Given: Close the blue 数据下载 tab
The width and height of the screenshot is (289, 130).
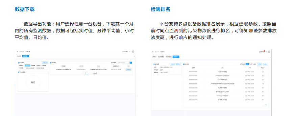Looking at the screenshot, I should point(28,56).
